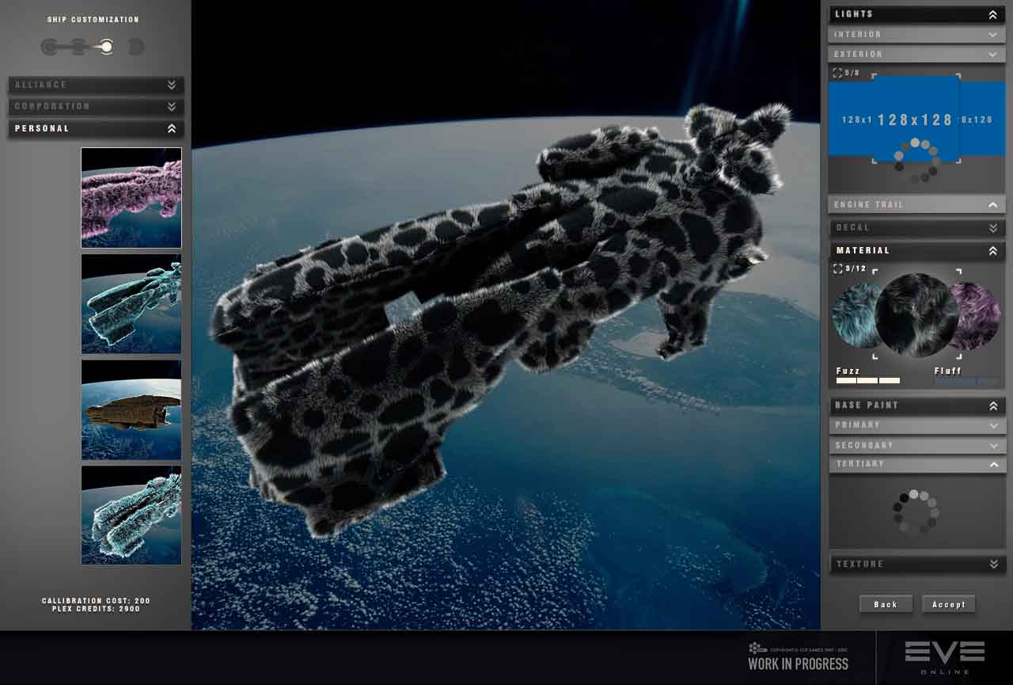Expand the Texture panel

tap(917, 564)
